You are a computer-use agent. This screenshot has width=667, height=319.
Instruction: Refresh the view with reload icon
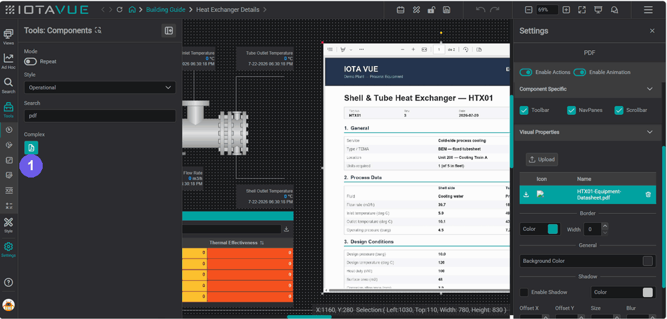tap(119, 10)
